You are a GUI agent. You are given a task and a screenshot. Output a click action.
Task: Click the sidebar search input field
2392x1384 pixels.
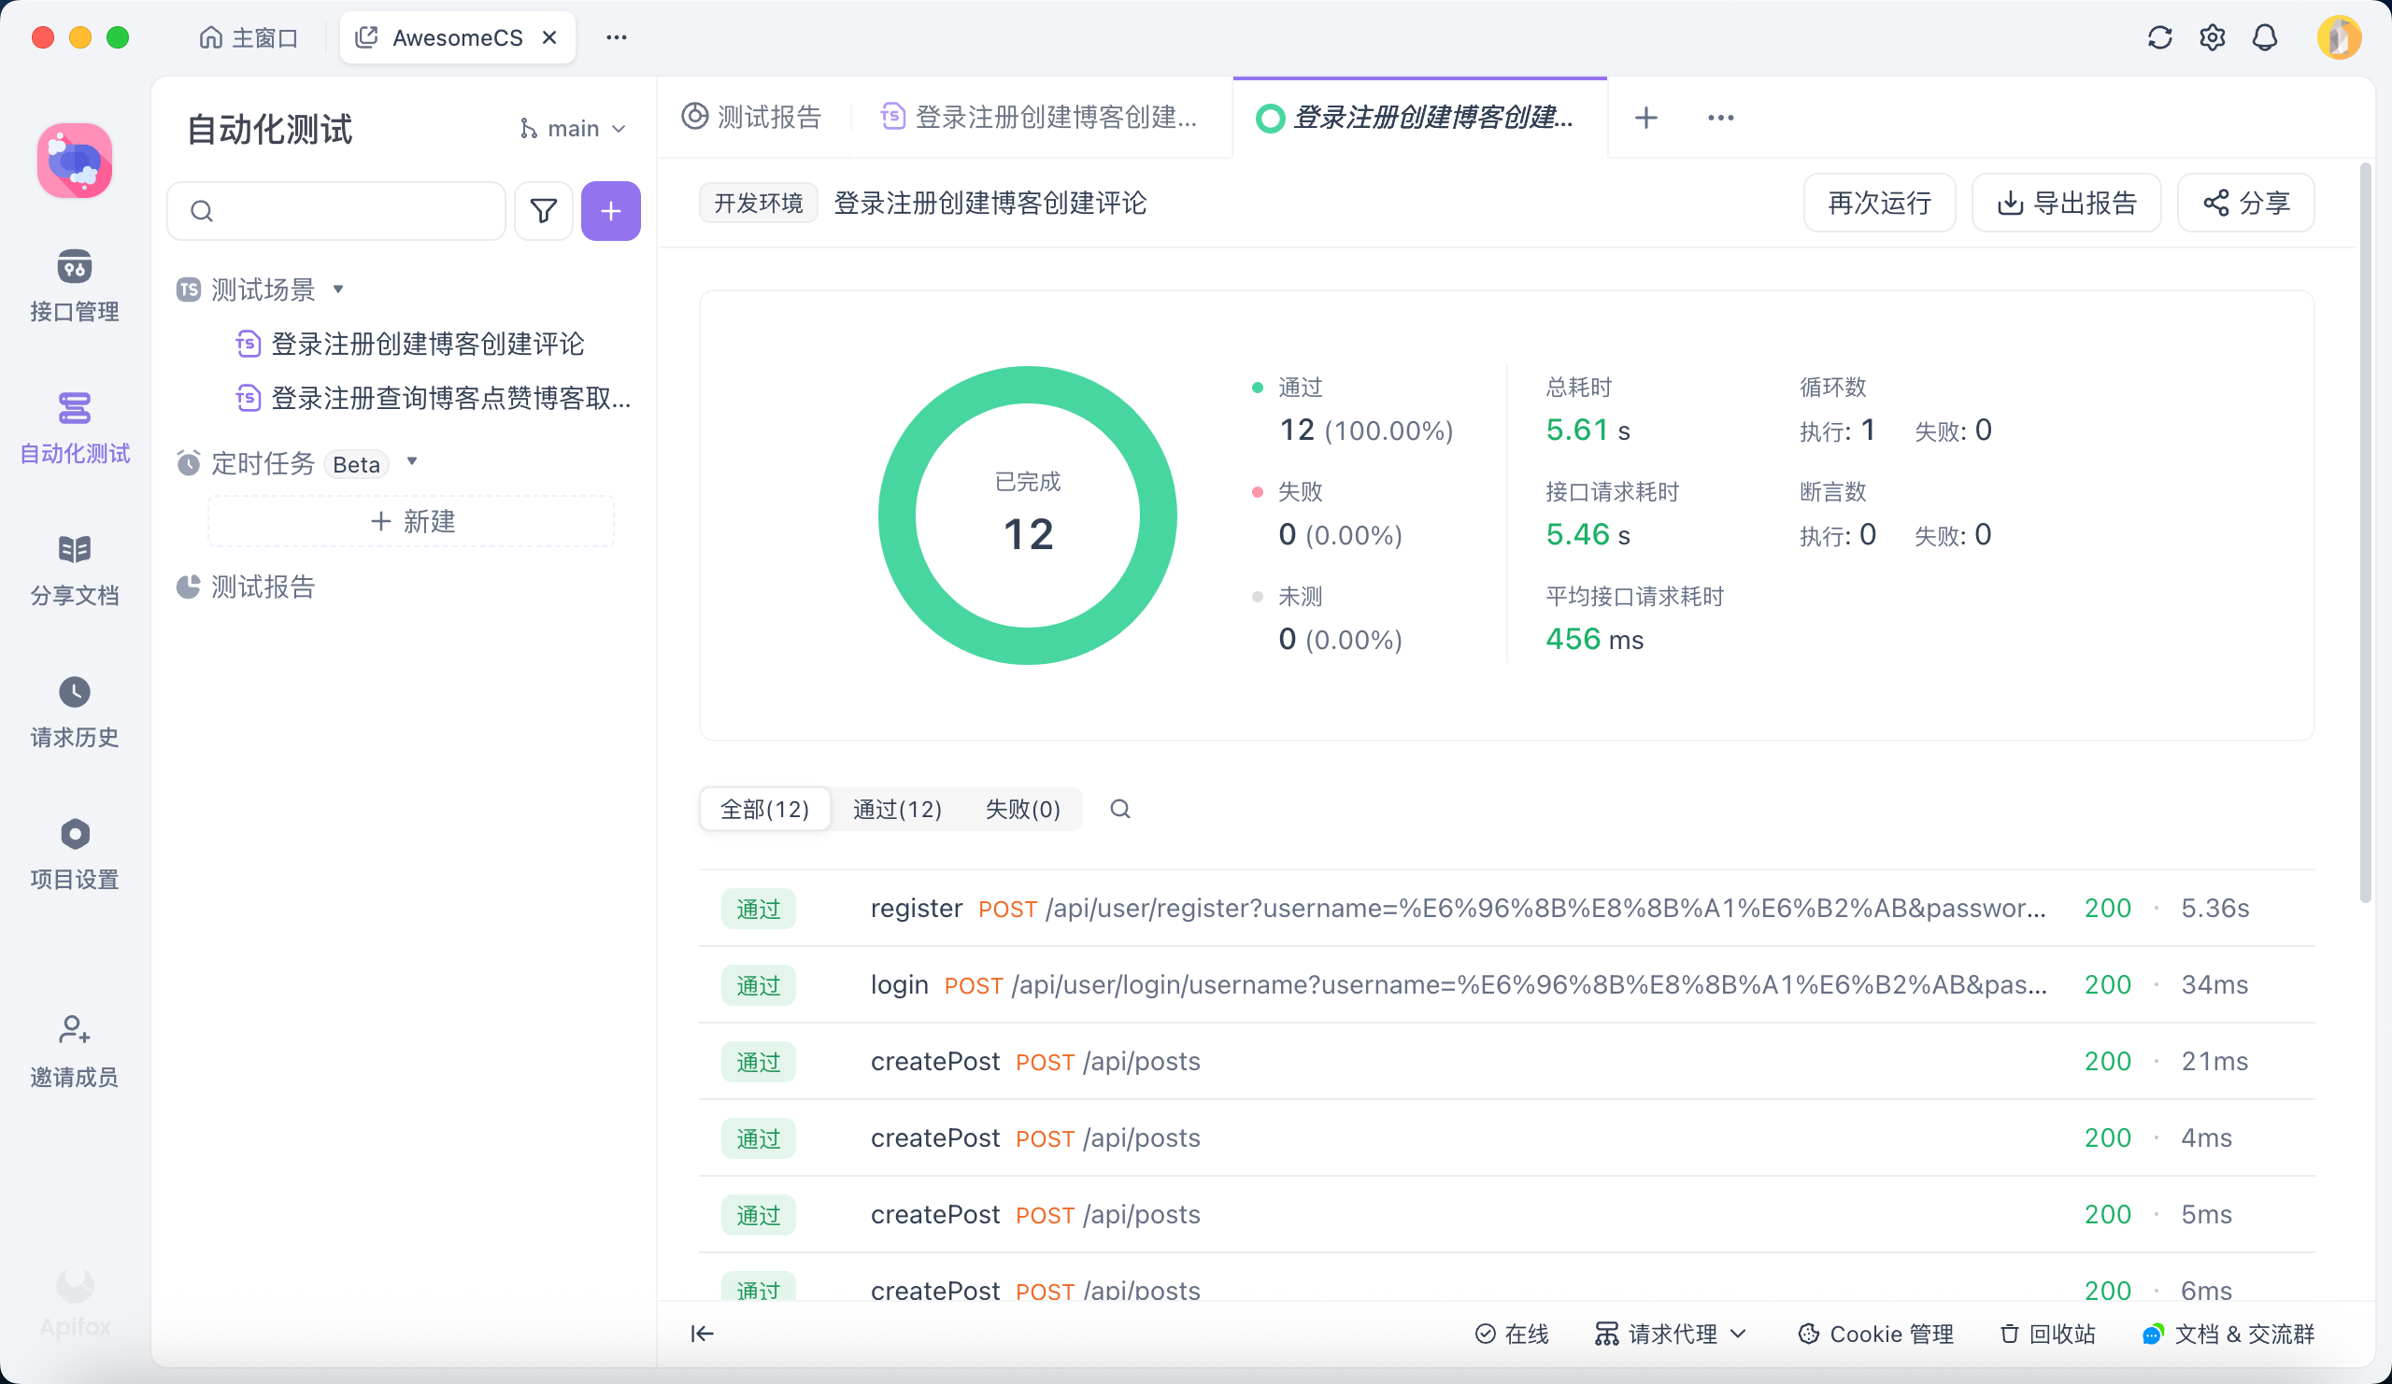pos(351,210)
